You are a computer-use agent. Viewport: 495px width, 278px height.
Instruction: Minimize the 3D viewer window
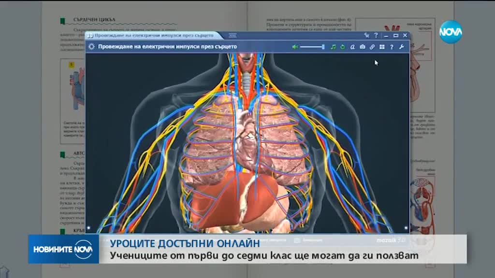pos(386,36)
